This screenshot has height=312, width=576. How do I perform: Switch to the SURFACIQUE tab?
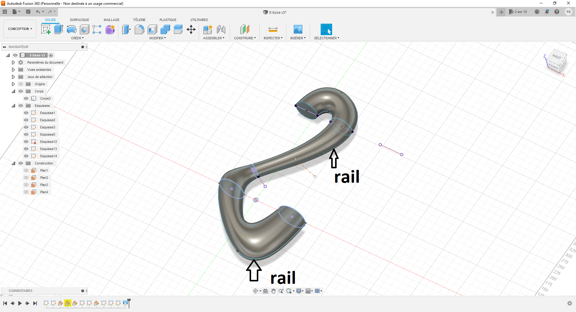coord(79,20)
